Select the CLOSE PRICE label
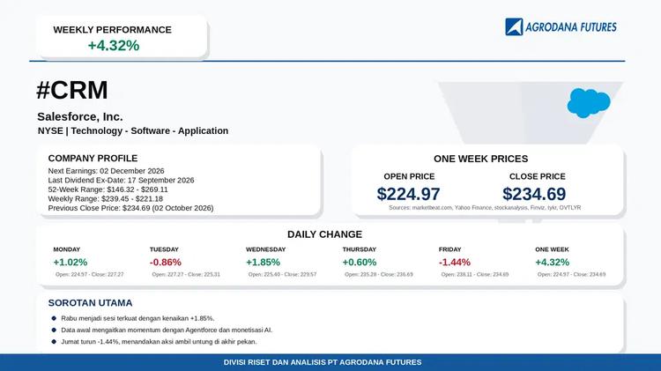The height and width of the screenshot is (371, 661). (x=537, y=176)
